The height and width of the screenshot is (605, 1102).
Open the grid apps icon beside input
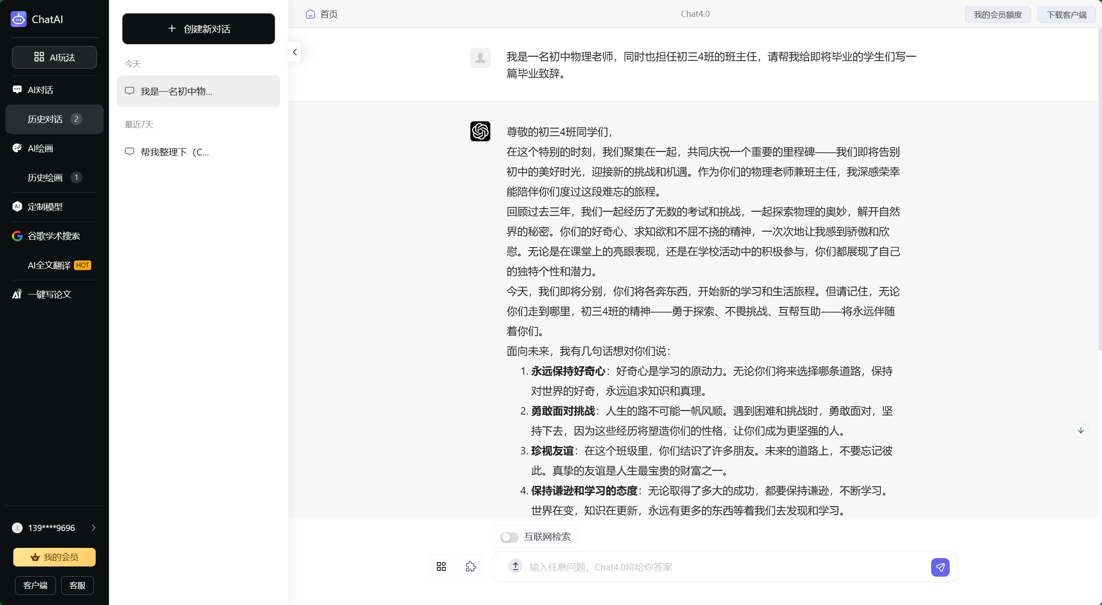441,566
